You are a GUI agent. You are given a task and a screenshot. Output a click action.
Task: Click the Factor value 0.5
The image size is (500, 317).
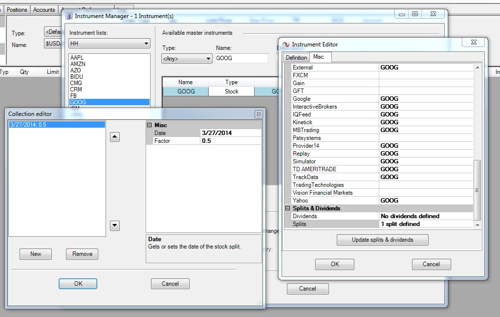coord(231,141)
